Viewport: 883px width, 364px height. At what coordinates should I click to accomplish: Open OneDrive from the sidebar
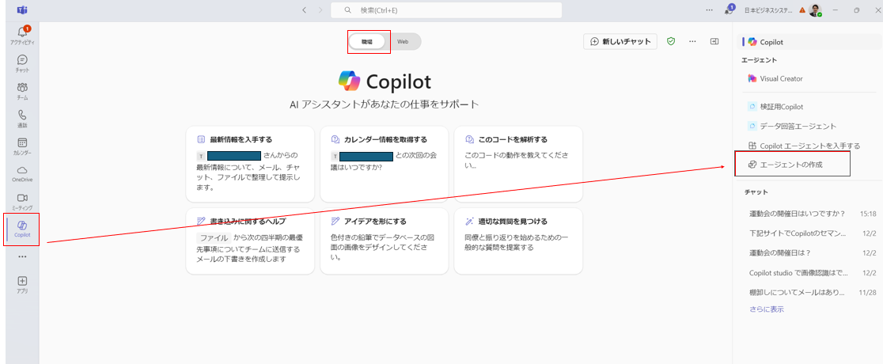tap(22, 174)
